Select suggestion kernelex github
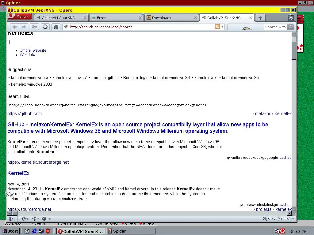The width and height of the screenshot is (314, 235). click(105, 77)
